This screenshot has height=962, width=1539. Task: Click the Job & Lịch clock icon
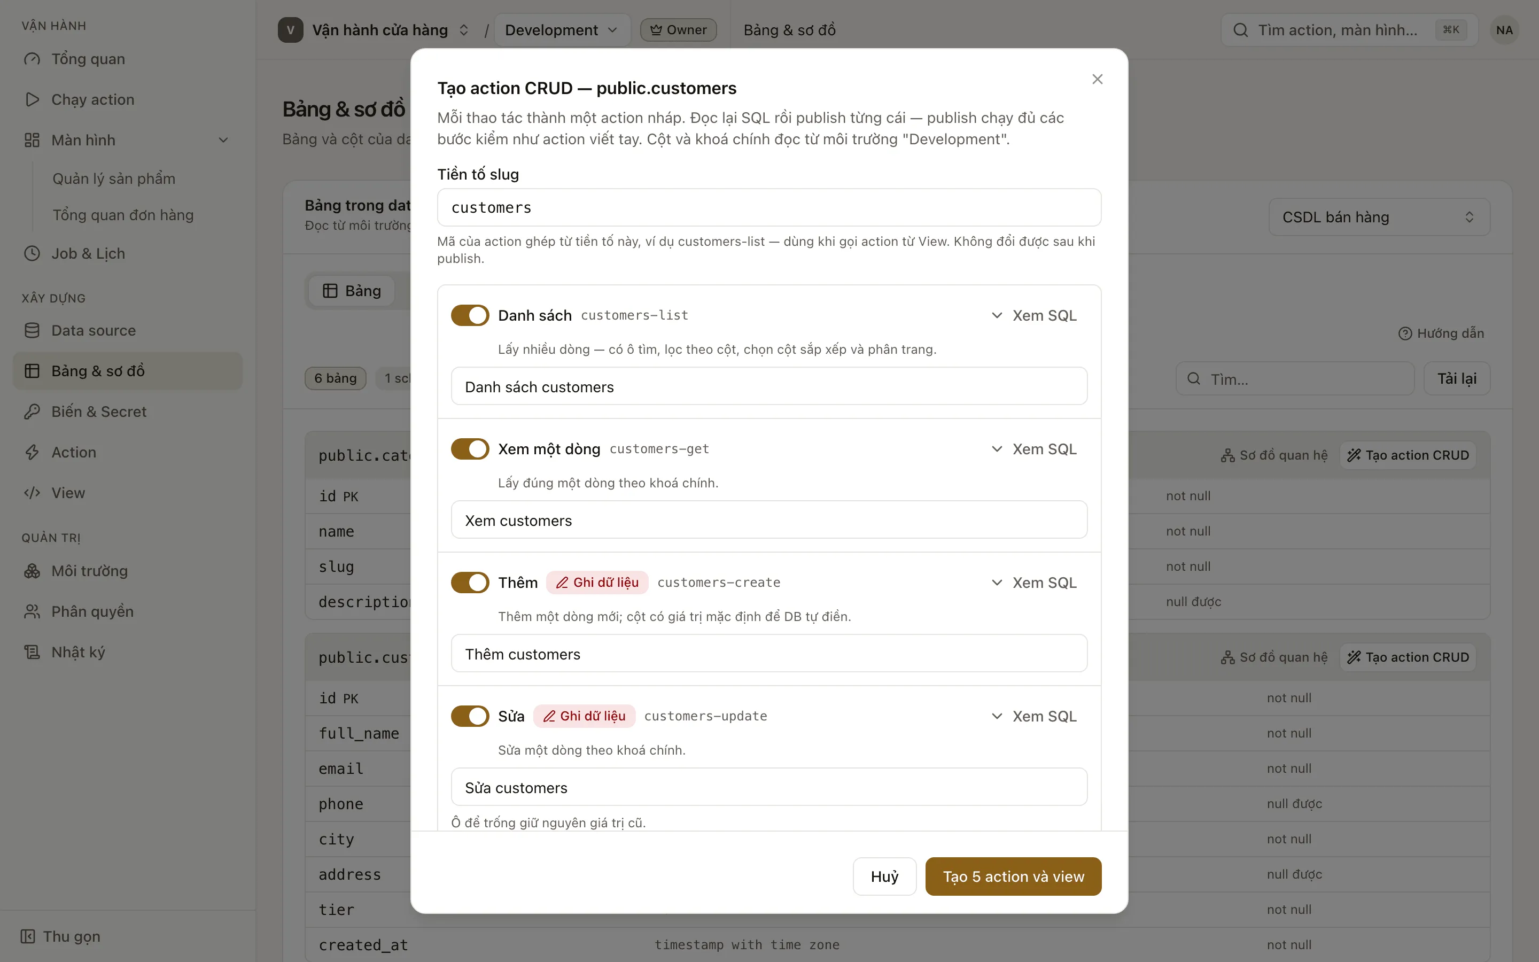click(x=32, y=253)
